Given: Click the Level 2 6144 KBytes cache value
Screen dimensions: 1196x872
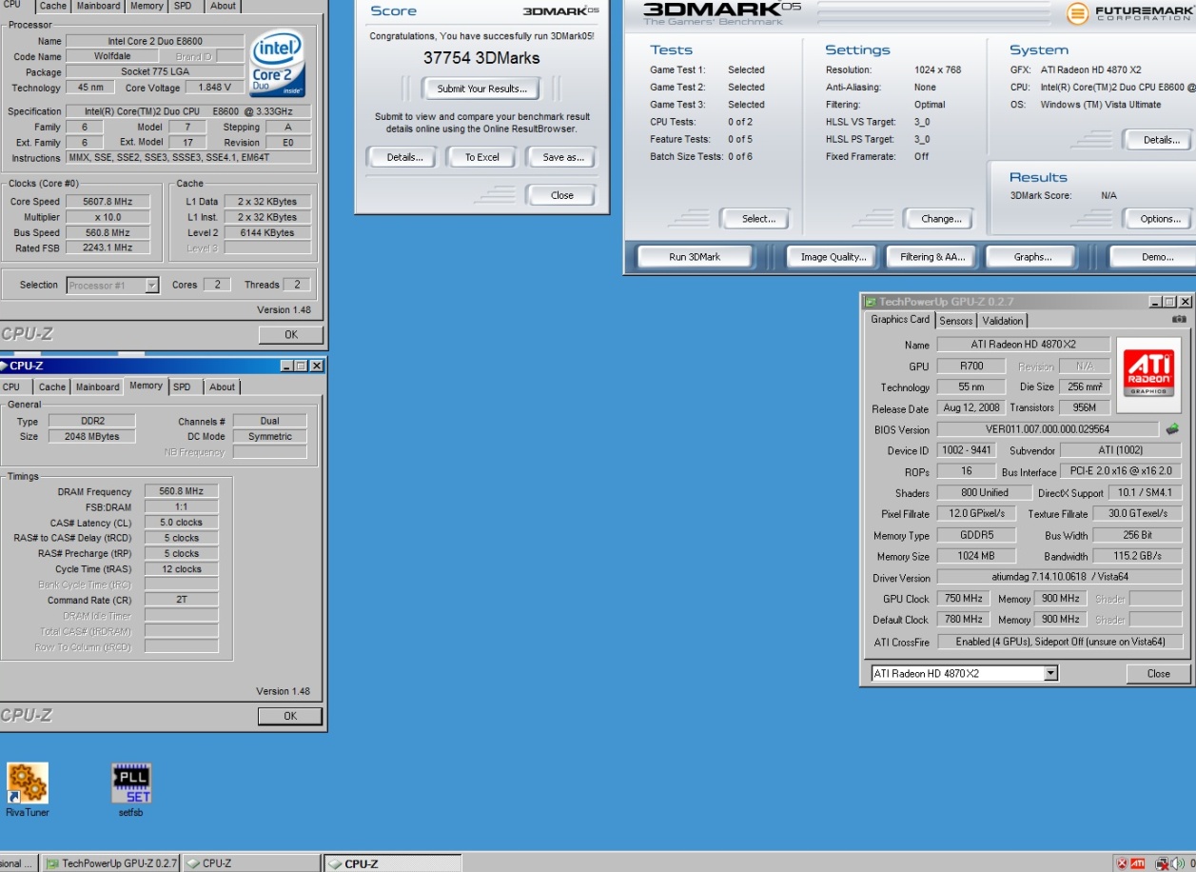Looking at the screenshot, I should (268, 232).
